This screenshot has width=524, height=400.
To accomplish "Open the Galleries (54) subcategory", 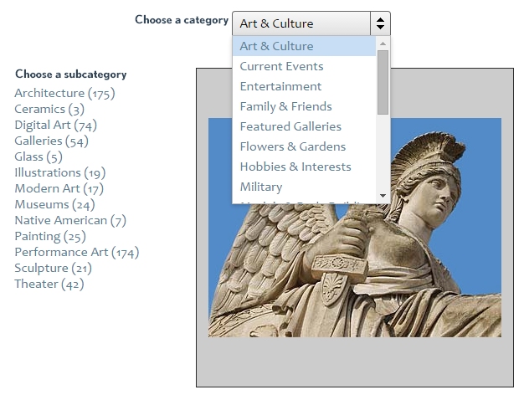I will click(51, 141).
